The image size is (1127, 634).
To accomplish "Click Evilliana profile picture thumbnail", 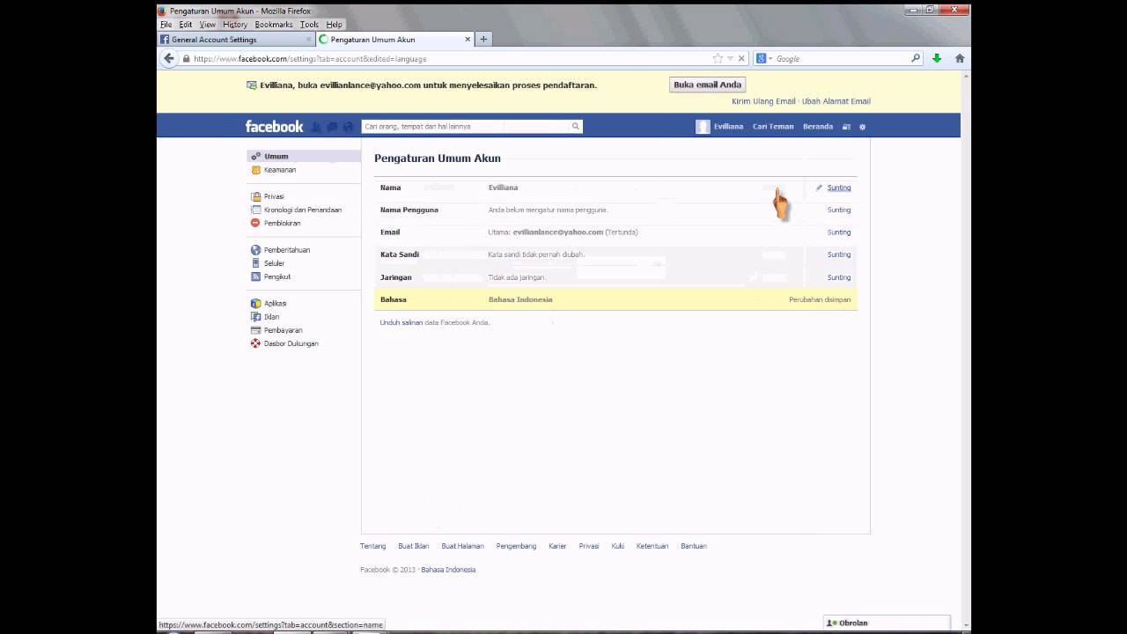I will point(703,126).
